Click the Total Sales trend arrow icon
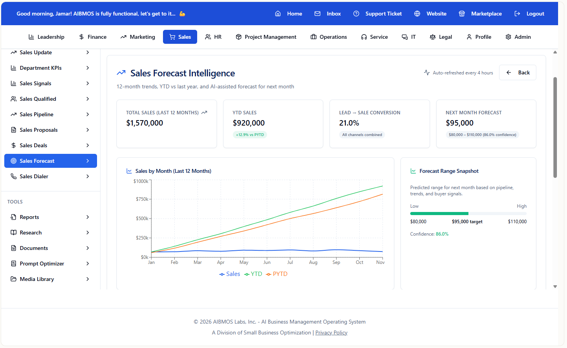 click(x=204, y=112)
